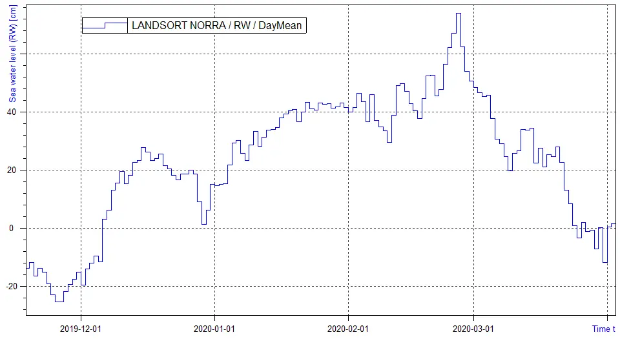Click the deepest dip at the far right
620x339 pixels.
(605, 262)
